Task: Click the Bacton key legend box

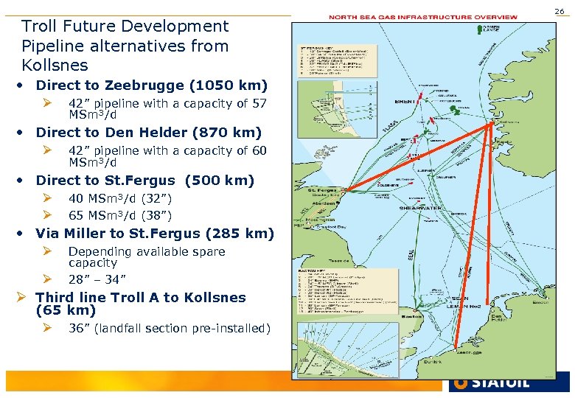Action: pyautogui.click(x=348, y=291)
